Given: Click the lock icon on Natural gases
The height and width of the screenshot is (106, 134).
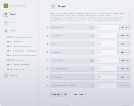Looking at the screenshot, I should click(92, 61).
